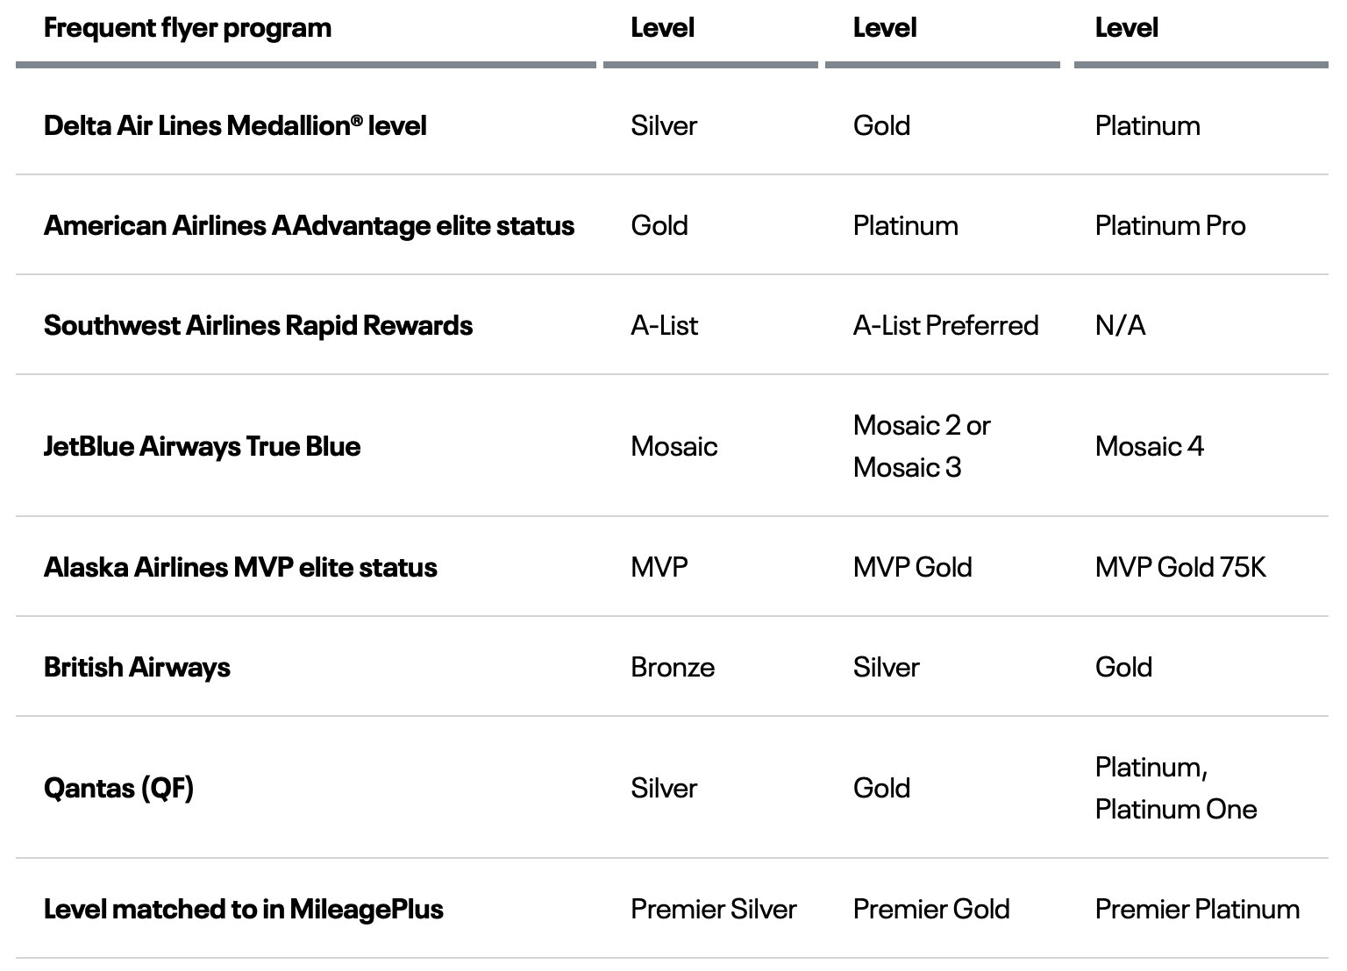Viewport: 1347px width, 971px height.
Task: Select the 'Platinum, Platinum One' cell
Action: point(1176,789)
